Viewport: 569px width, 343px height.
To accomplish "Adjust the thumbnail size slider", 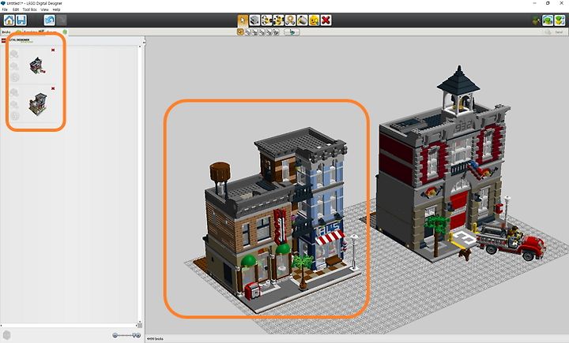I will 126,335.
